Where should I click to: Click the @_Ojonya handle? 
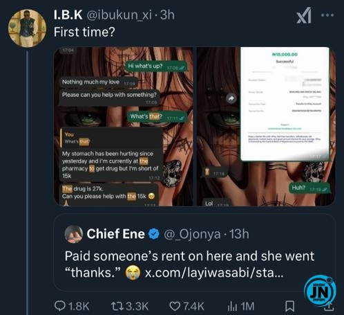coord(192,234)
